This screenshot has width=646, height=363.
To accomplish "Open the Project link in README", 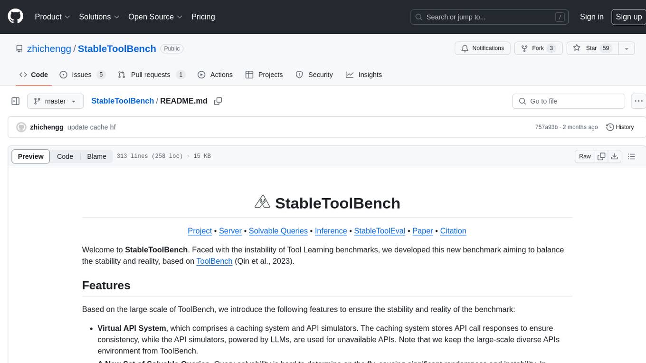I will tap(200, 231).
